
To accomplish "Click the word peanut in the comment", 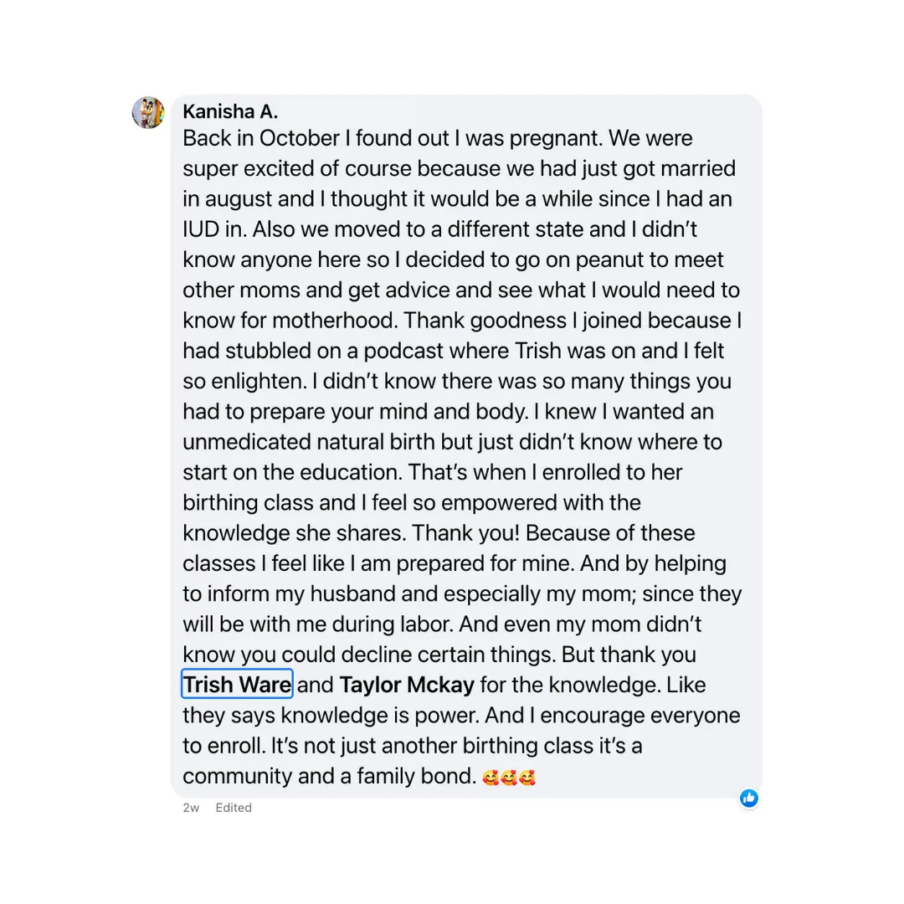I will (x=609, y=260).
